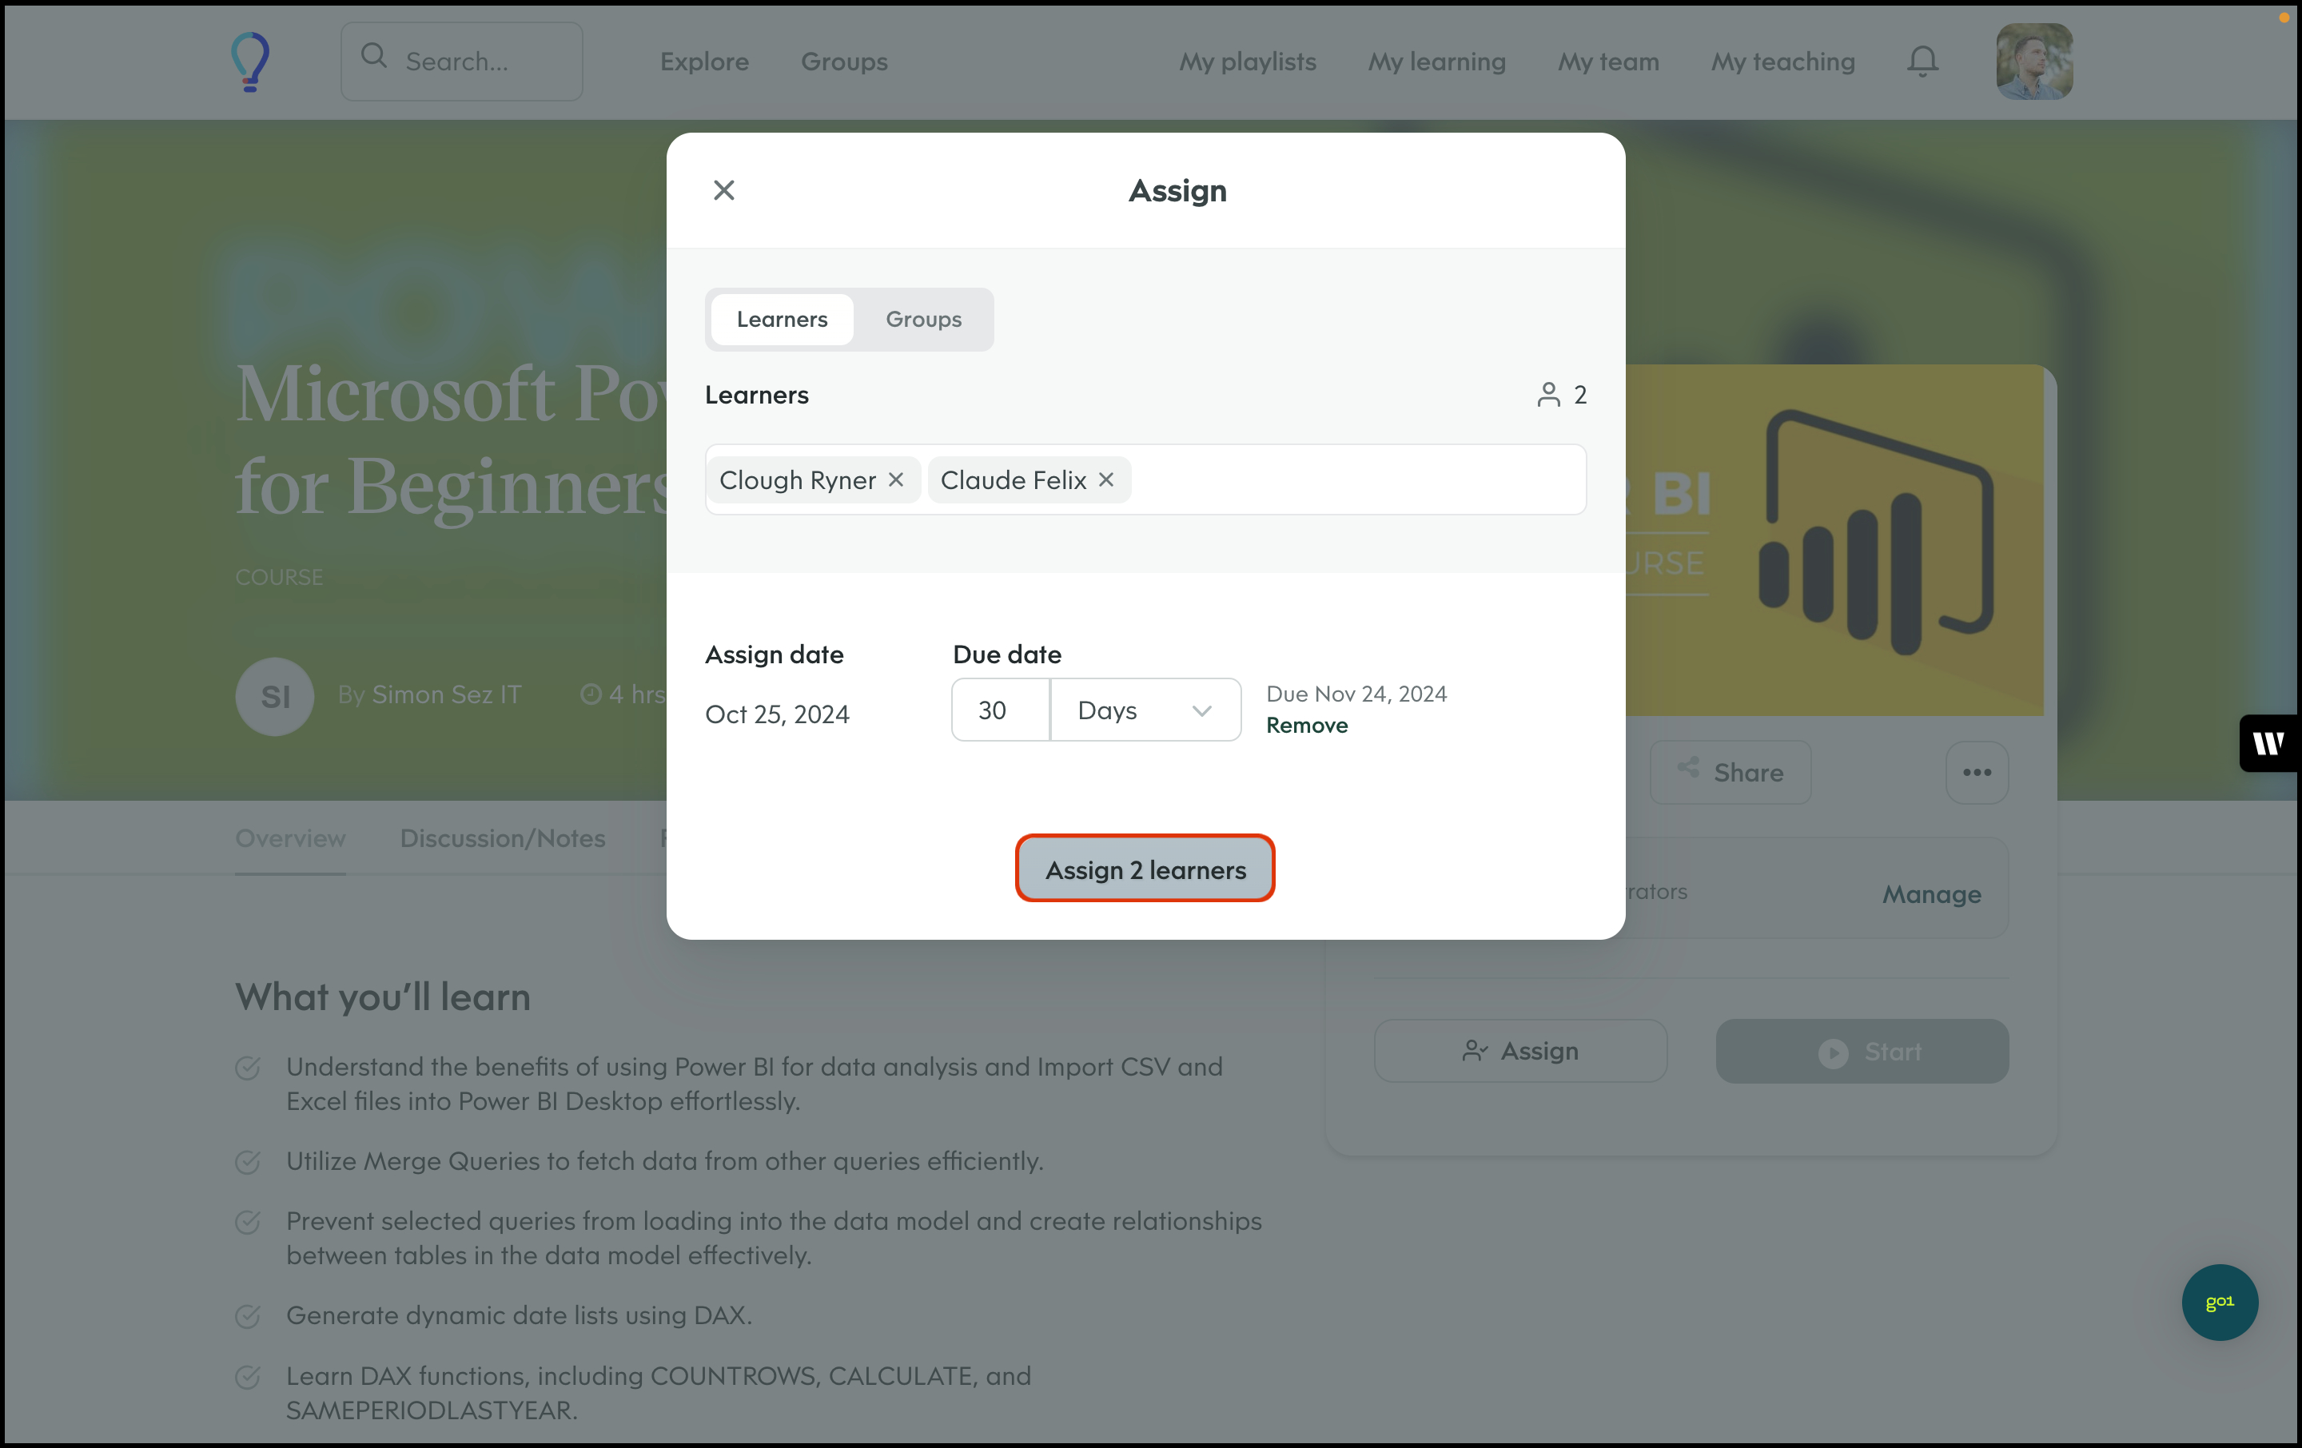Open notifications bell
The image size is (2302, 1448).
(x=1922, y=62)
